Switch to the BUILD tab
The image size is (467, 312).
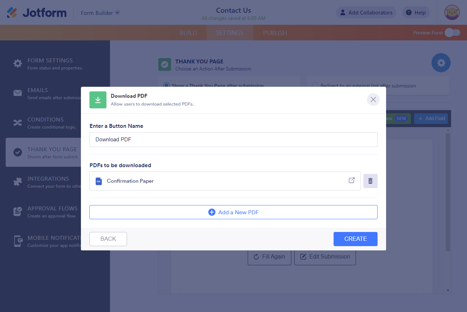point(188,33)
